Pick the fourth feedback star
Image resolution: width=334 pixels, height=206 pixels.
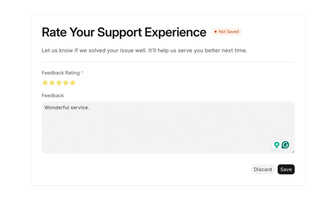[x=66, y=83]
